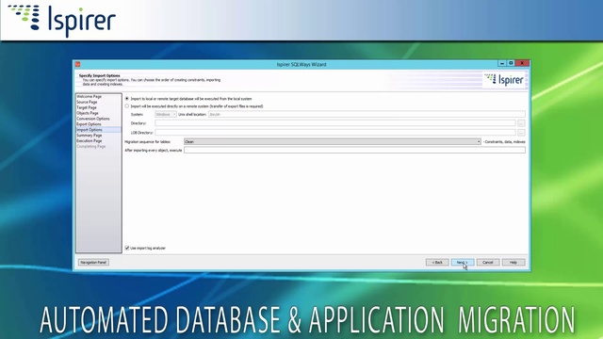603x339 pixels.
Task: Click the After importing every object field
Action: point(354,150)
